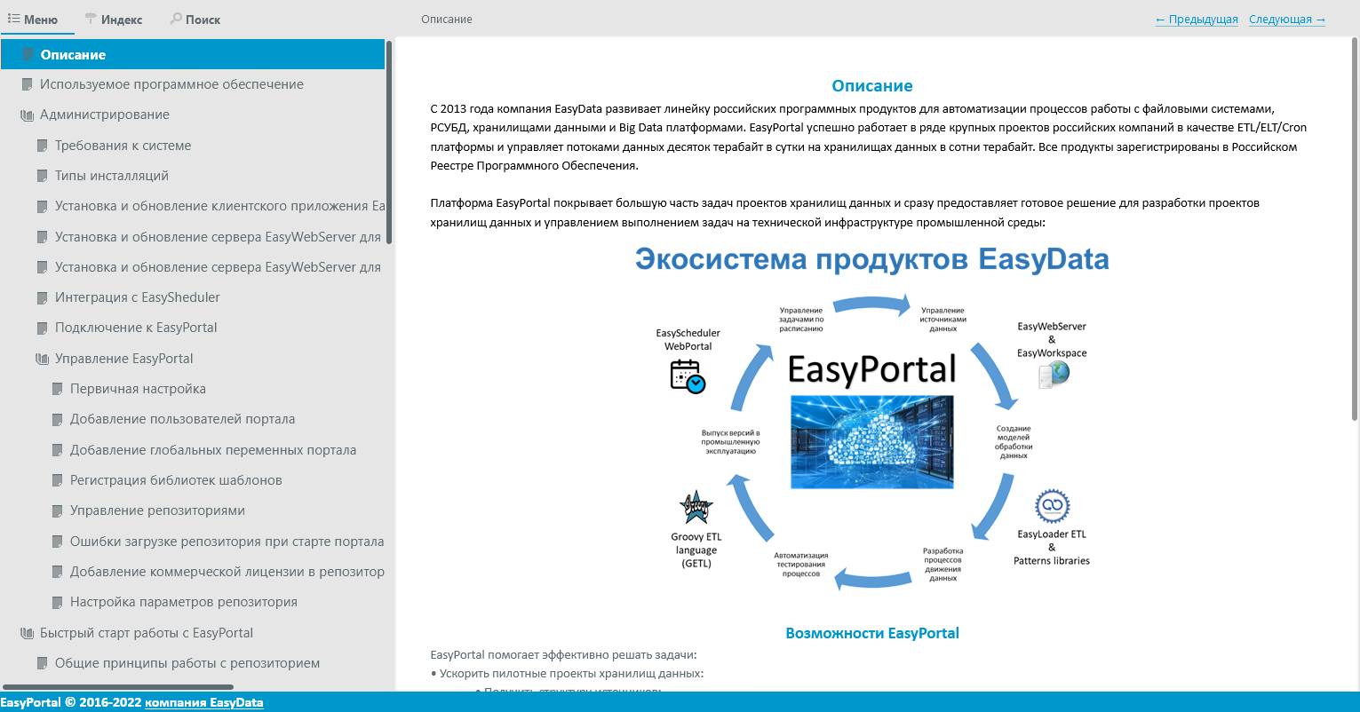The height and width of the screenshot is (712, 1360).
Task: Collapse the Быстрый старт работы book icon
Action: tap(27, 633)
